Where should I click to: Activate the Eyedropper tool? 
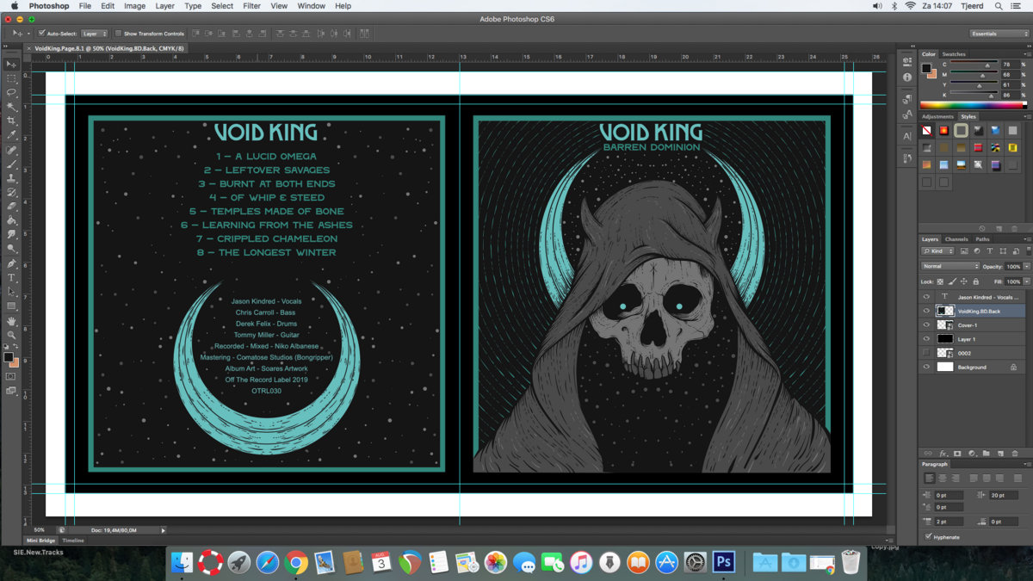(x=11, y=135)
